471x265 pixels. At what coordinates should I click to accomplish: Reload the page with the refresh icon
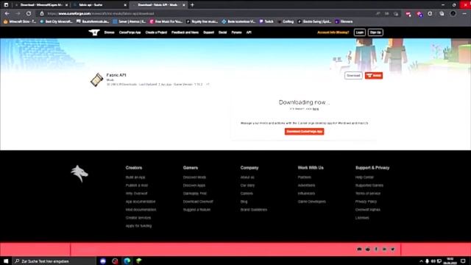coord(29,13)
